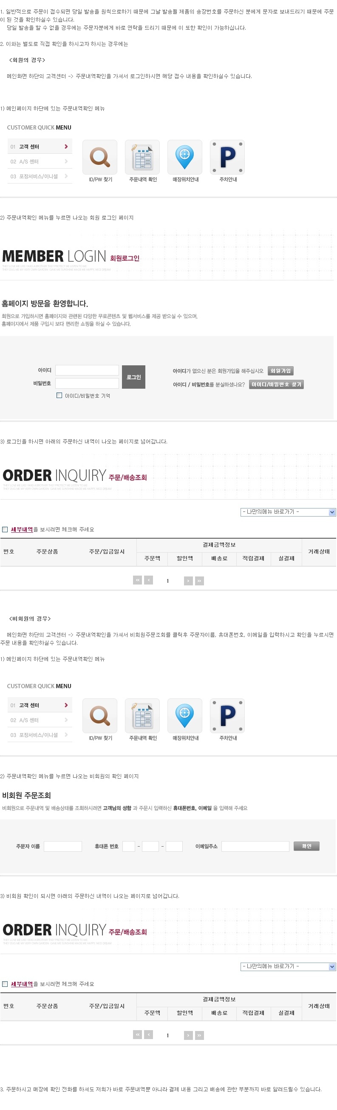The width and height of the screenshot is (337, 1110).
Task: Open upper 주문내역 확인 notepad icon
Action: tap(142, 157)
